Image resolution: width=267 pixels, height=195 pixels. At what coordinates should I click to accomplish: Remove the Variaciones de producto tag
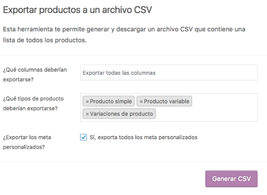tap(87, 114)
